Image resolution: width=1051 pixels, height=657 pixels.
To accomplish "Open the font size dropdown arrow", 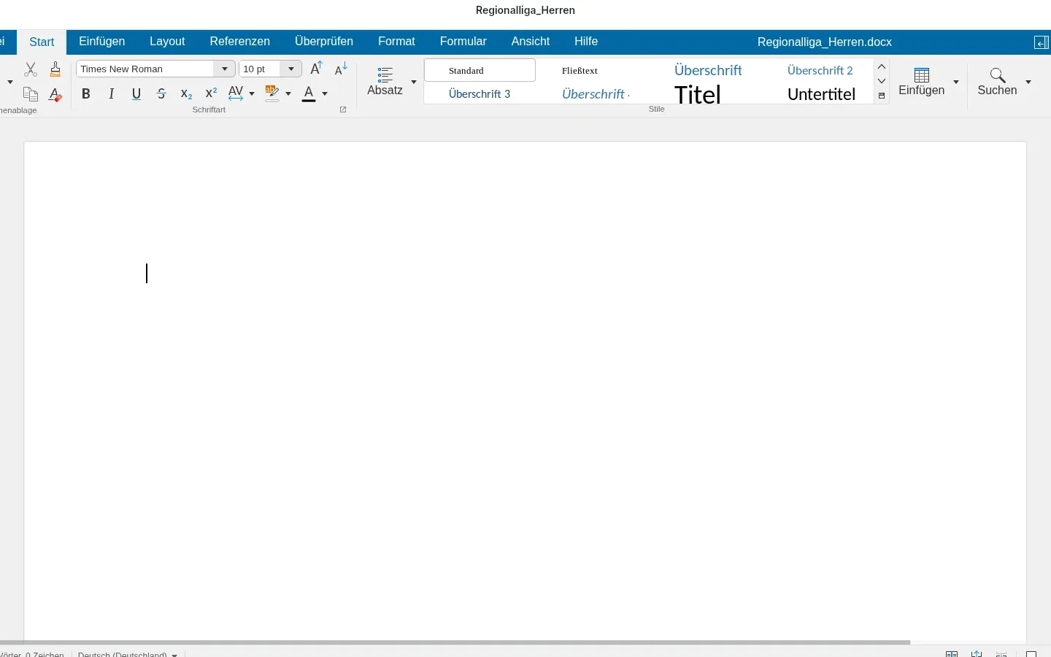I will click(x=291, y=69).
